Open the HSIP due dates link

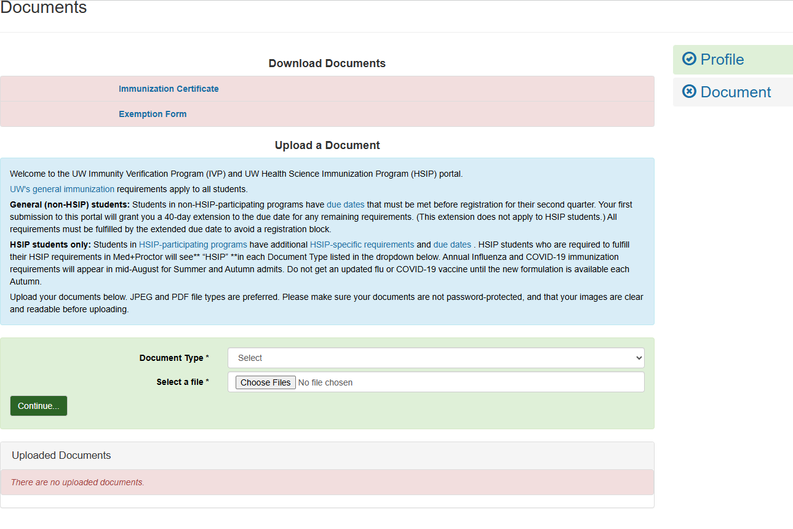[452, 244]
